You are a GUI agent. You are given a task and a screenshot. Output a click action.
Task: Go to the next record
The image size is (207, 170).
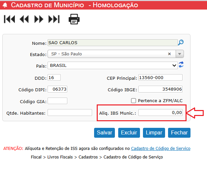coord(39,19)
